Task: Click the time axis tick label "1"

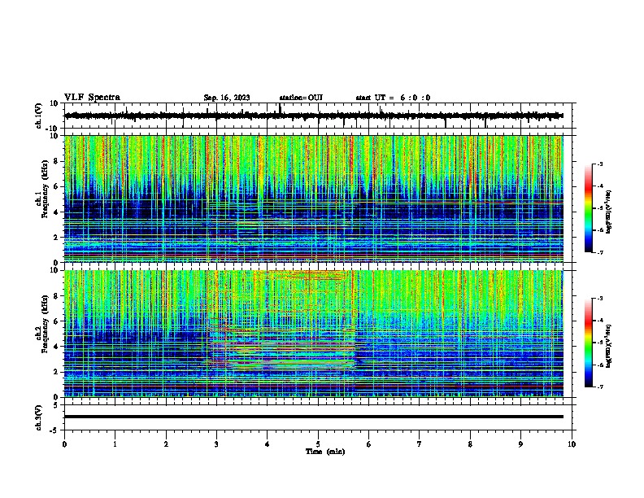Action: pos(115,444)
